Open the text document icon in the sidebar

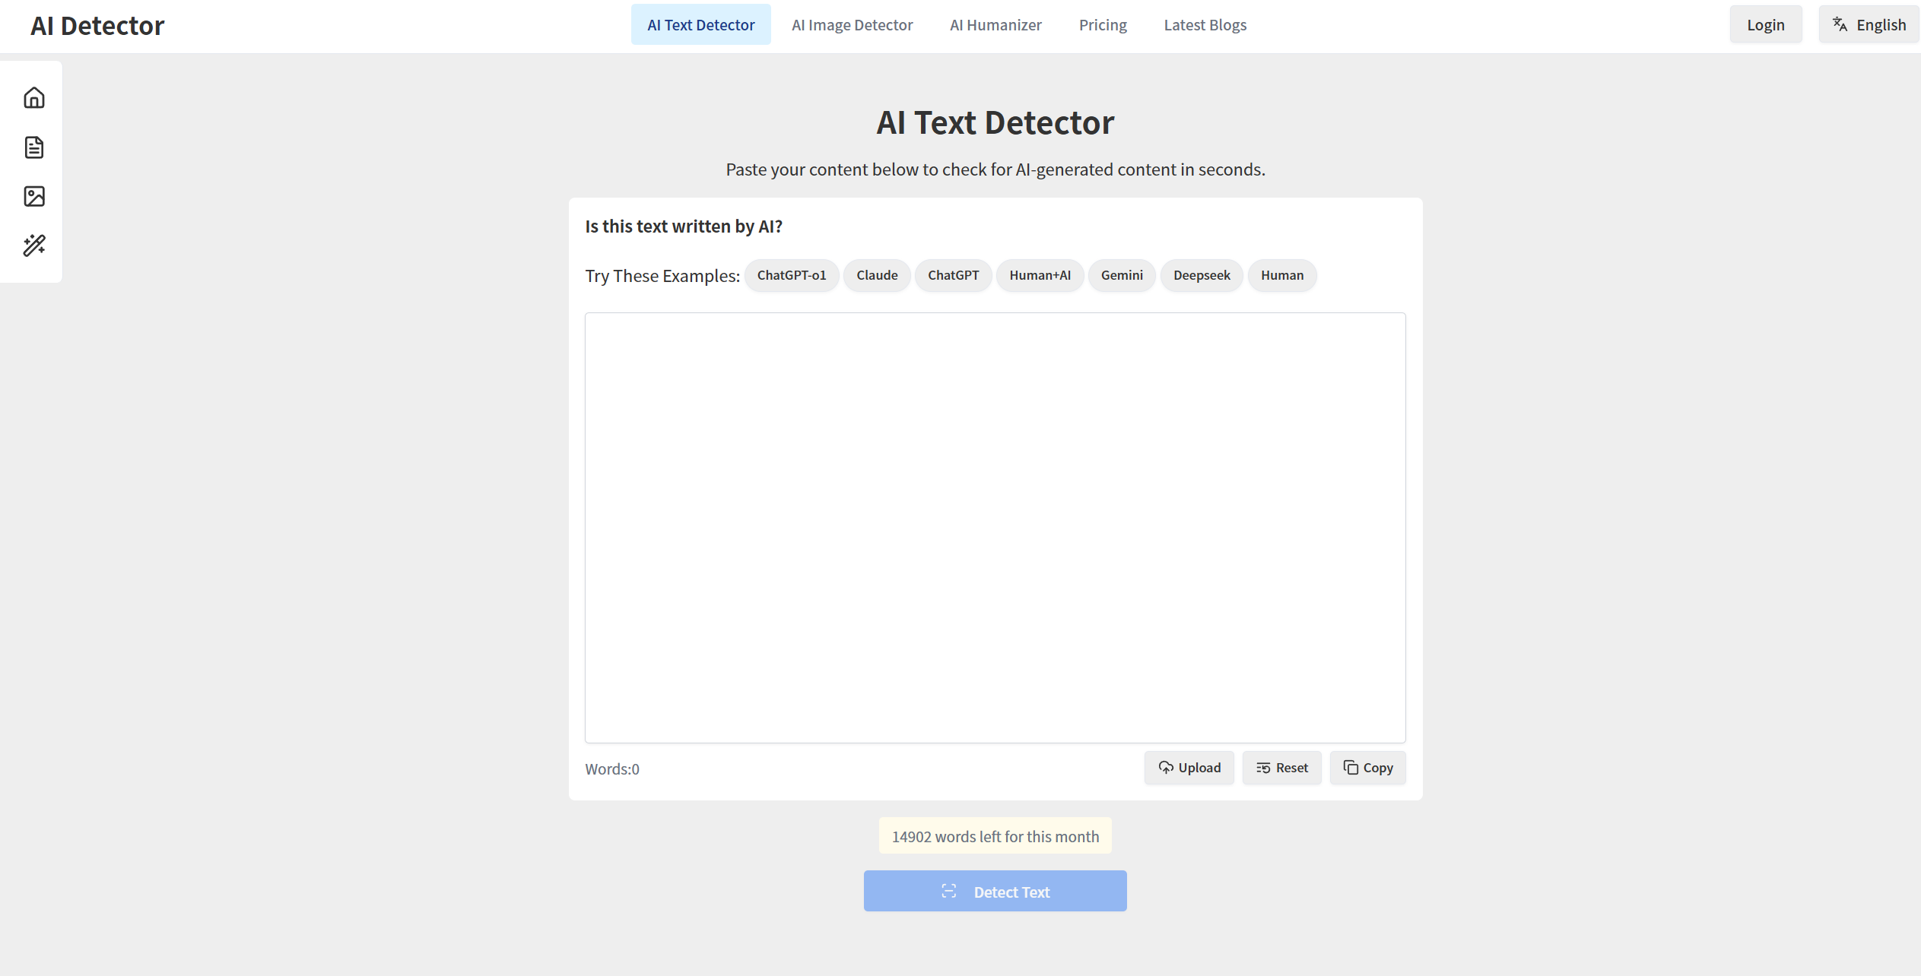tap(34, 147)
